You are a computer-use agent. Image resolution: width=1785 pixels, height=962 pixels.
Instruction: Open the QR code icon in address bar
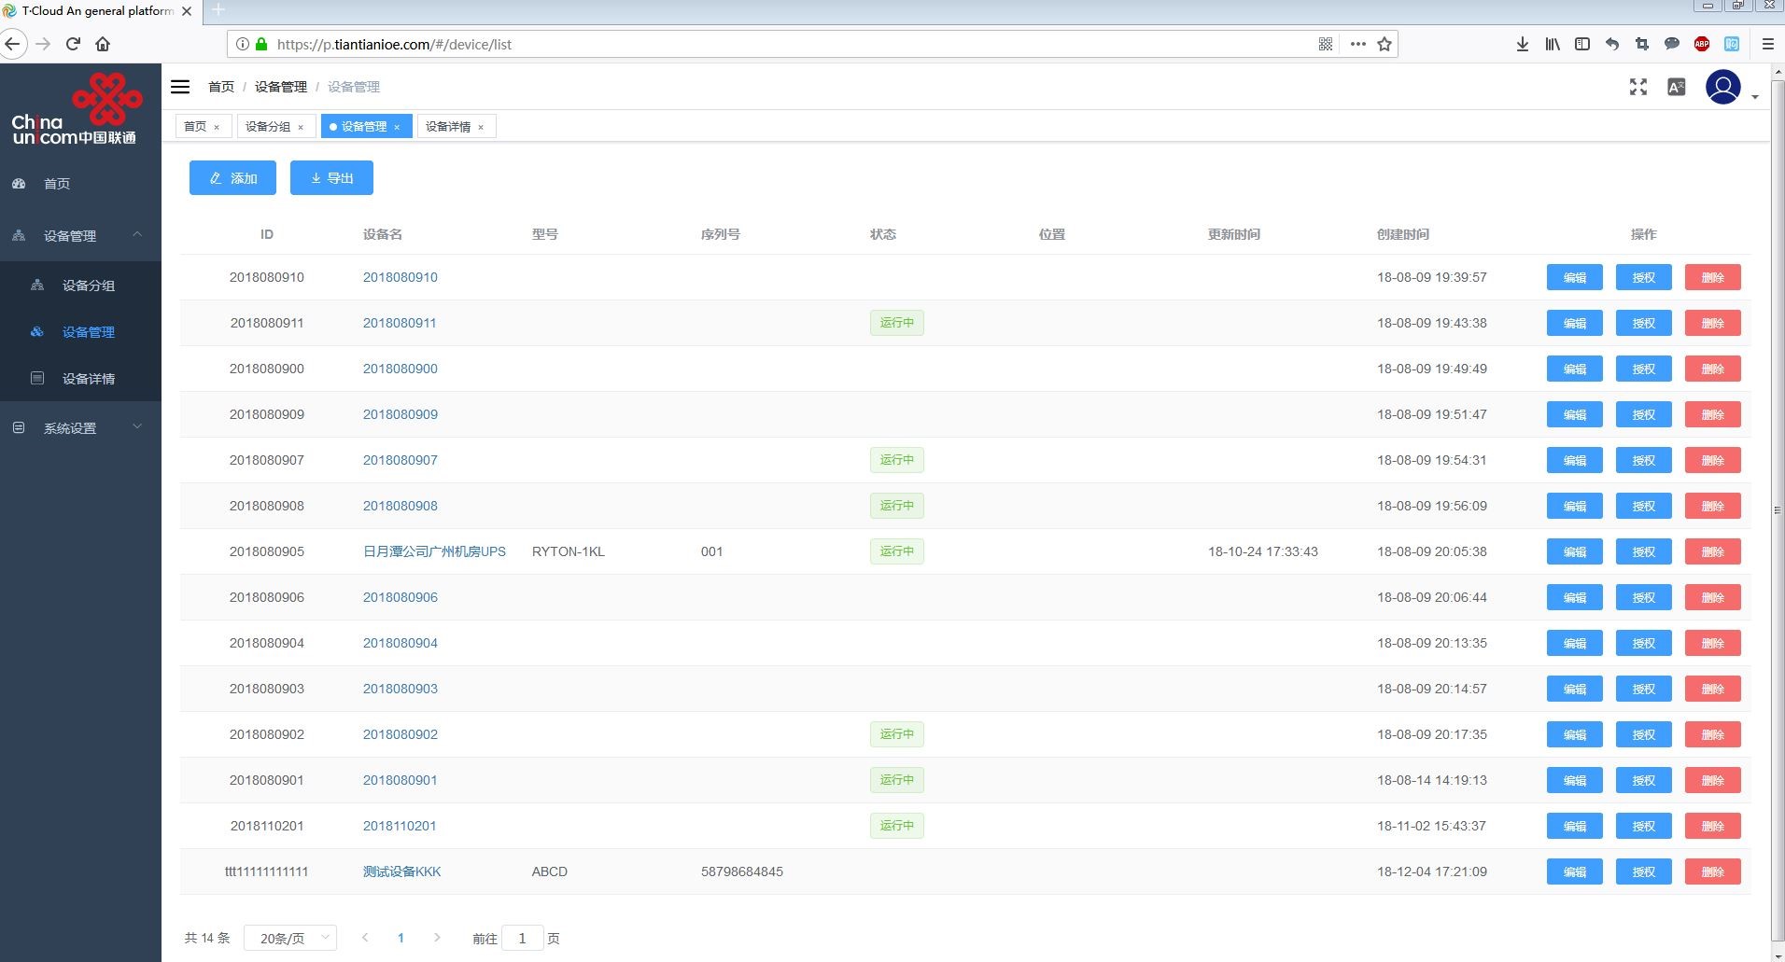1325,44
